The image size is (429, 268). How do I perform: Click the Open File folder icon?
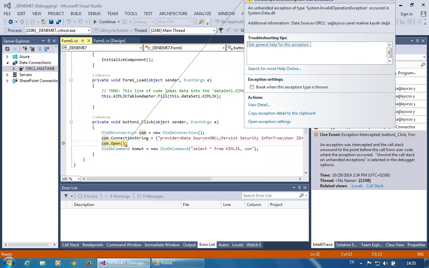(44, 22)
